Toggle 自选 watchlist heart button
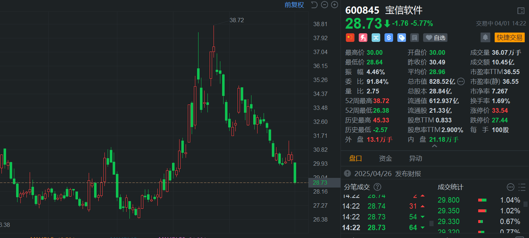This screenshot has height=238, width=529. [x=435, y=38]
